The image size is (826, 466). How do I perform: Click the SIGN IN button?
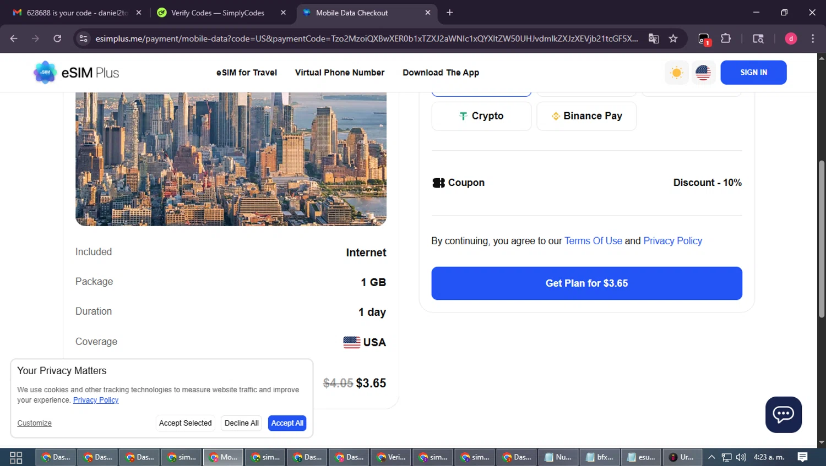click(x=753, y=73)
